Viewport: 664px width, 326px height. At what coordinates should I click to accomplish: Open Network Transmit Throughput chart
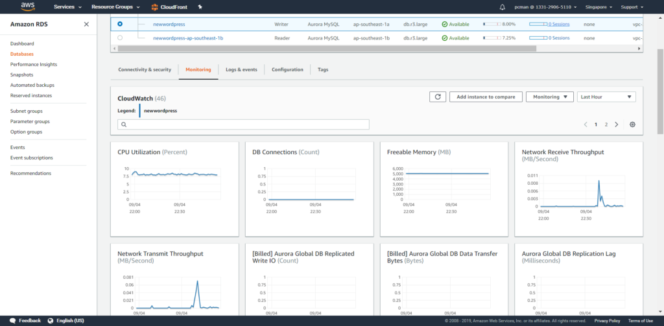click(174, 279)
